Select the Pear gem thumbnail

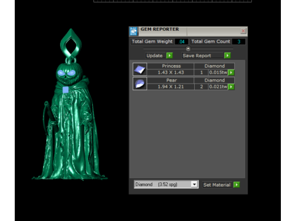pos(140,83)
